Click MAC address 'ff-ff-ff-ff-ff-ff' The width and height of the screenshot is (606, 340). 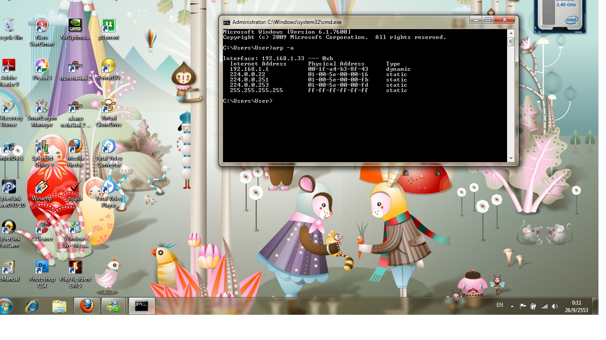click(x=338, y=90)
